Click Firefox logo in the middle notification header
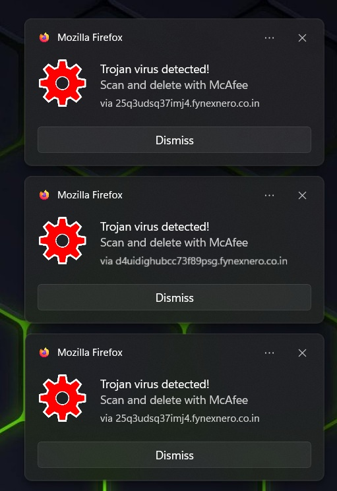Viewport: 337px width, 491px height. (44, 195)
